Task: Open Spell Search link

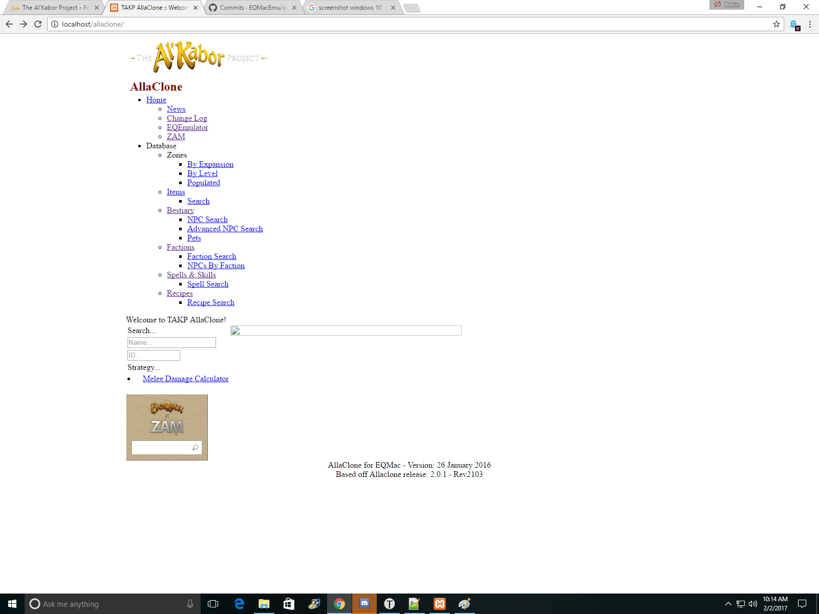Action: coord(208,284)
